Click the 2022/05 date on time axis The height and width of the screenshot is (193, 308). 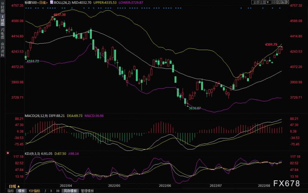[114, 186]
